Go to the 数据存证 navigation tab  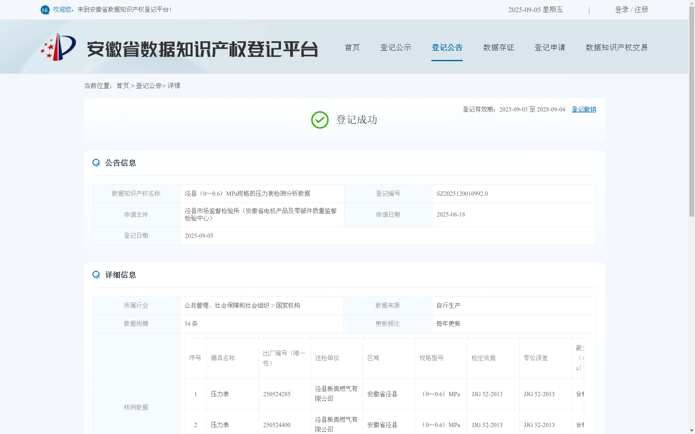(x=499, y=47)
